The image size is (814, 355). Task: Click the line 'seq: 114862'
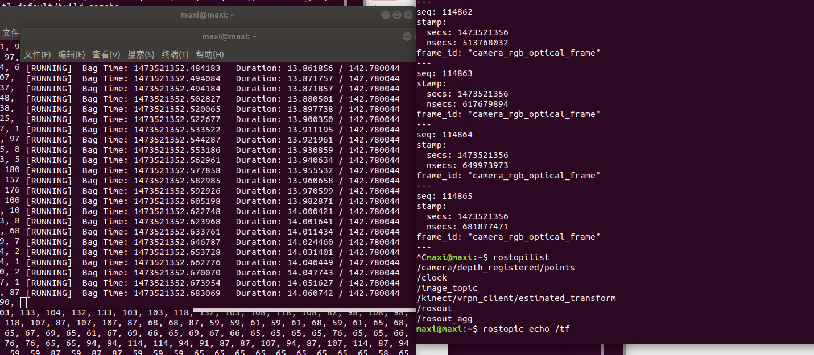(x=444, y=12)
